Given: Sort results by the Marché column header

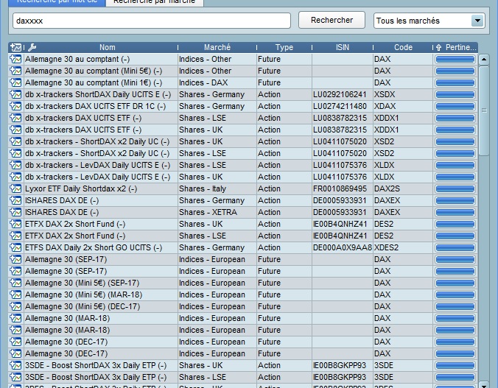Looking at the screenshot, I should (217, 47).
